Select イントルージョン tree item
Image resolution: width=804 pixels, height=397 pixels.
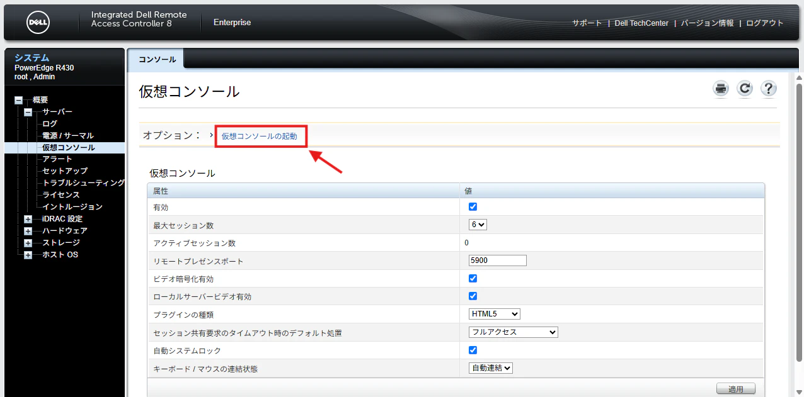click(x=72, y=207)
